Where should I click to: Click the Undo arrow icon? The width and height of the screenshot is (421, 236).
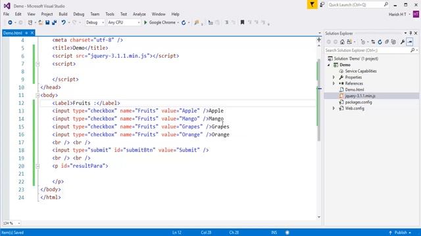click(63, 23)
